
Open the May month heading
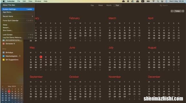(x=32, y=48)
